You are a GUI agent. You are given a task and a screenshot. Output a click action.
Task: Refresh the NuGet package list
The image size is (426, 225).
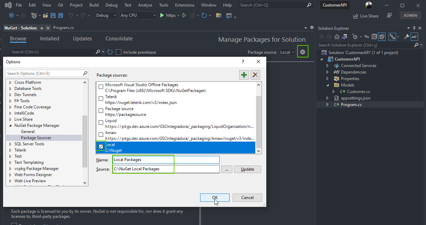(x=110, y=52)
